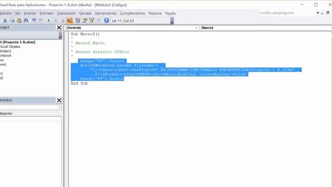Open the help question box dropdown arrow
This screenshot has height=187, width=332.
(x=317, y=13)
